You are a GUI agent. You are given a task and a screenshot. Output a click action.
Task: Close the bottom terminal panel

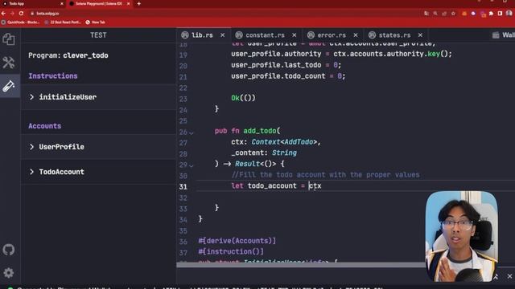point(509,276)
